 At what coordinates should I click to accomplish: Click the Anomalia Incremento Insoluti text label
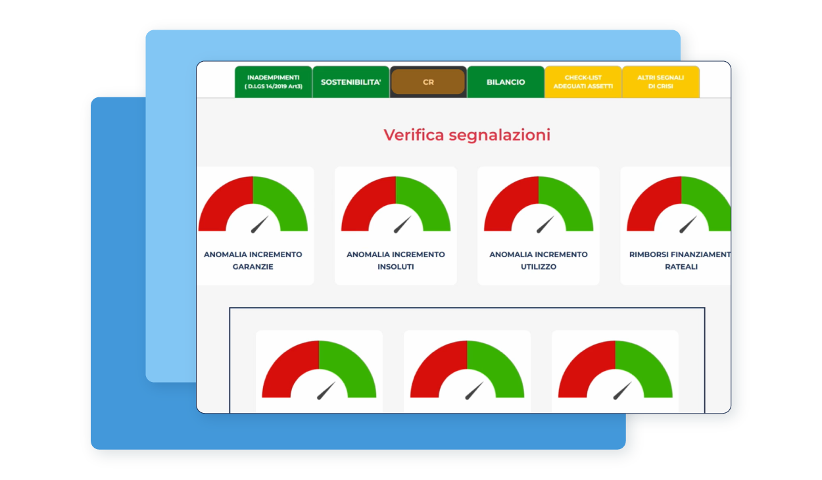(396, 260)
